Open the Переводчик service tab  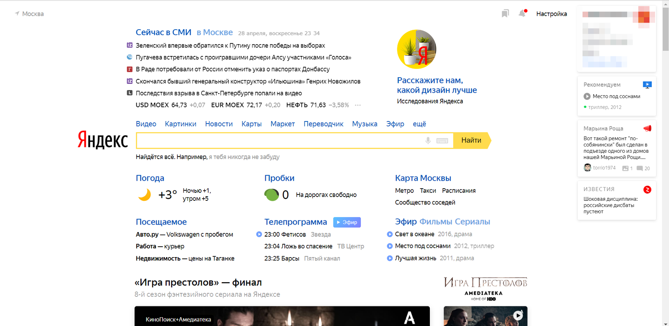click(324, 124)
